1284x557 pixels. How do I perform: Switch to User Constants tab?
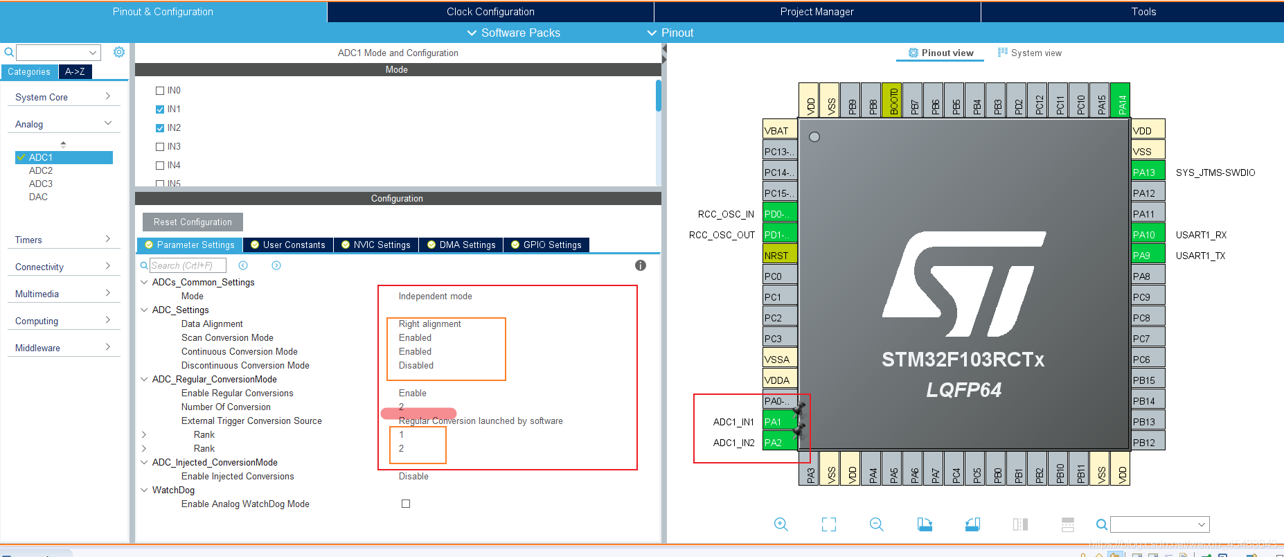click(x=288, y=245)
